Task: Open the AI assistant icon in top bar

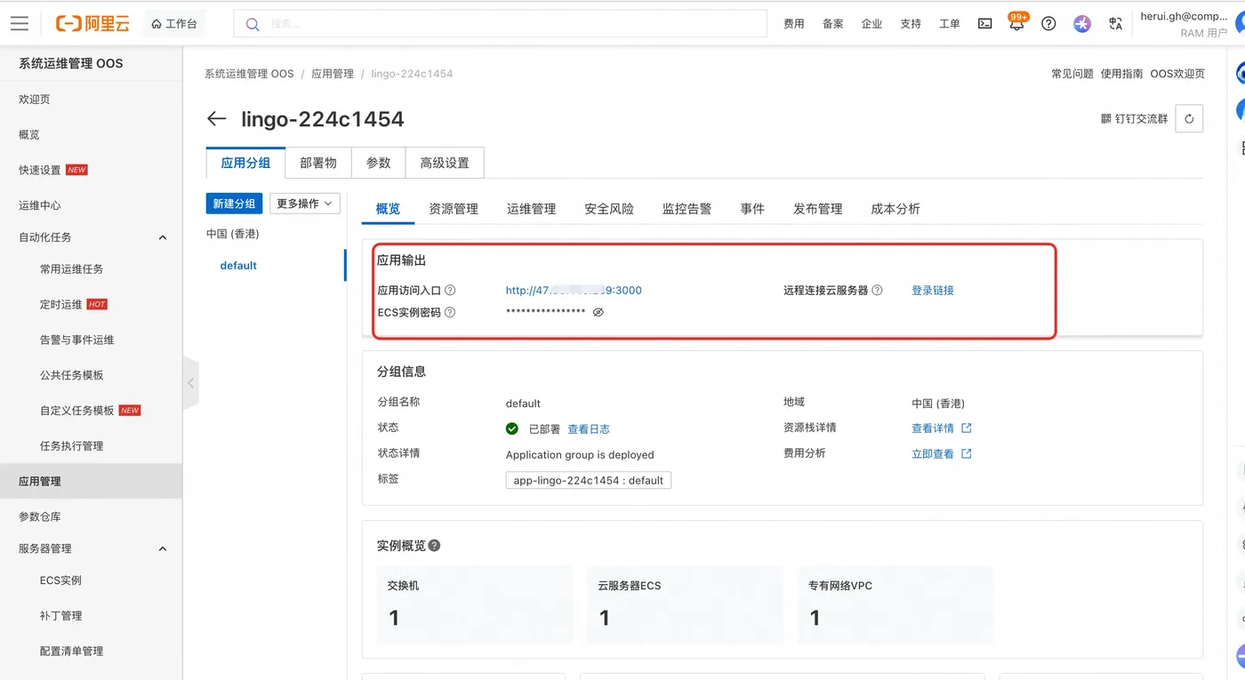Action: pos(1081,24)
